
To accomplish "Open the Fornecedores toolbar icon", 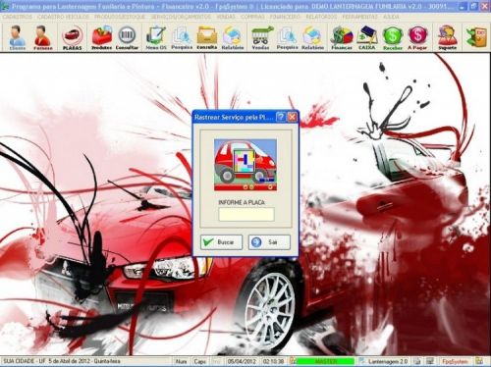I will pos(43,38).
